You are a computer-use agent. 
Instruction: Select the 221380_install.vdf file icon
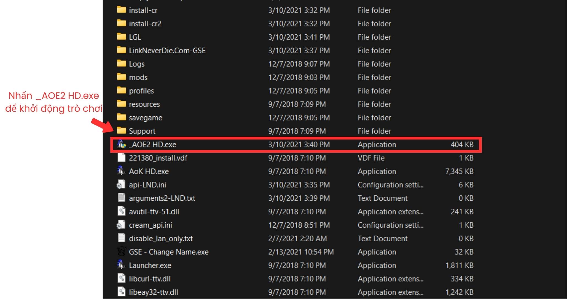coord(121,158)
